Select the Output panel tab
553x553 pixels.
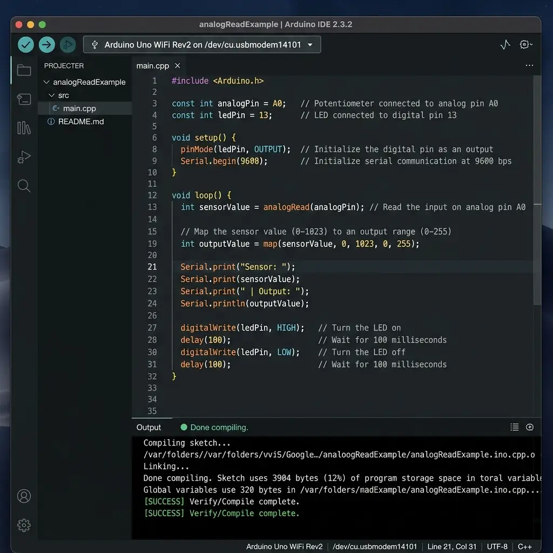coord(149,427)
